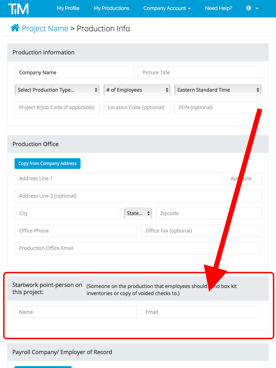The height and width of the screenshot is (368, 276).
Task: Click the point-person Email field
Action: 201,312
